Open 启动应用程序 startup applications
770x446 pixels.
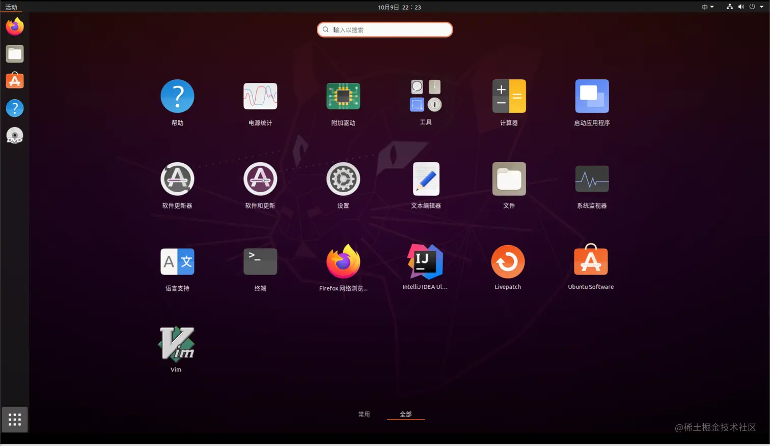(592, 96)
